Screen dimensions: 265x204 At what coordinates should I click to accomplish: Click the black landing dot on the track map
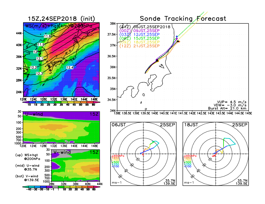[178, 41]
